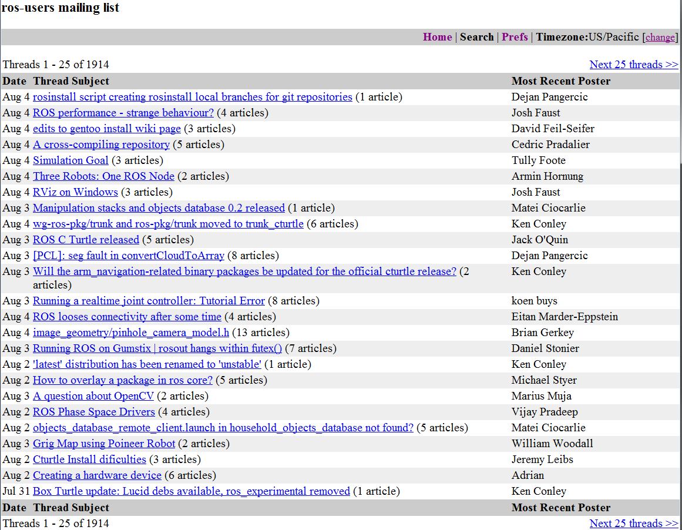
Task: Open the Prefs link
Action: click(515, 37)
